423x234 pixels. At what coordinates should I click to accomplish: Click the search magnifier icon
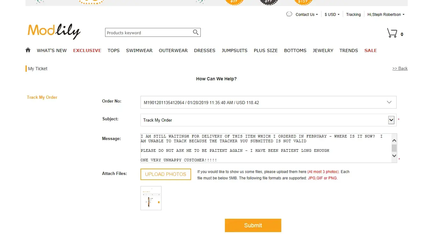196,32
